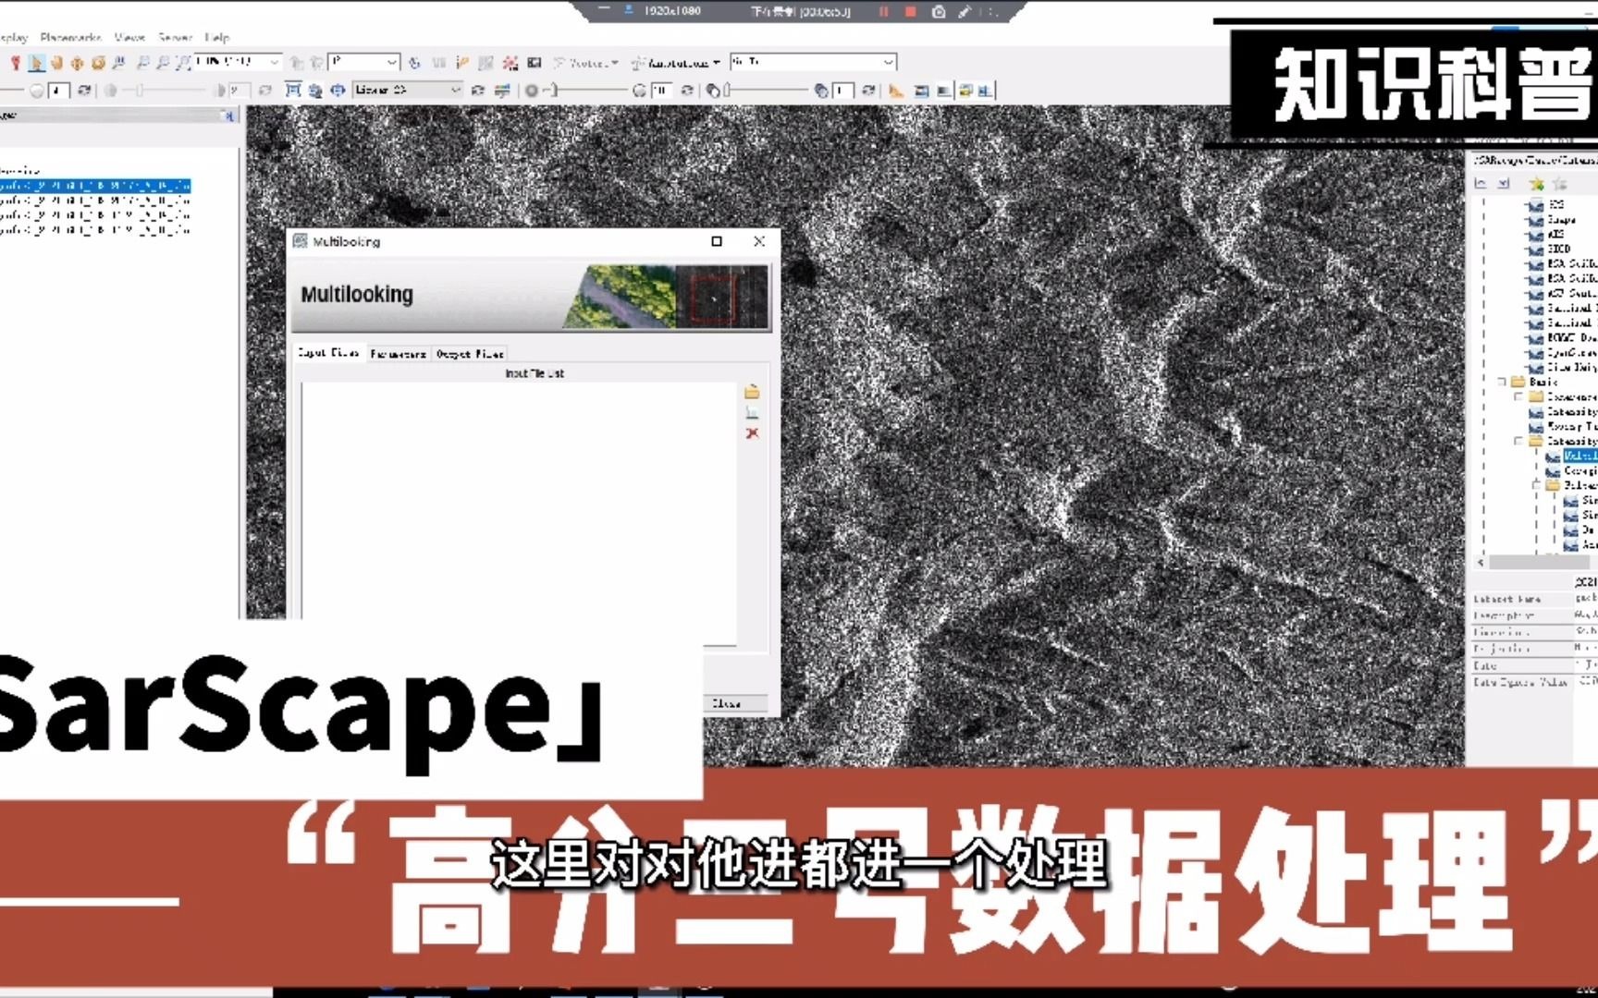The height and width of the screenshot is (998, 1598).
Task: Click the Dataset Name metadata label
Action: 1506,599
